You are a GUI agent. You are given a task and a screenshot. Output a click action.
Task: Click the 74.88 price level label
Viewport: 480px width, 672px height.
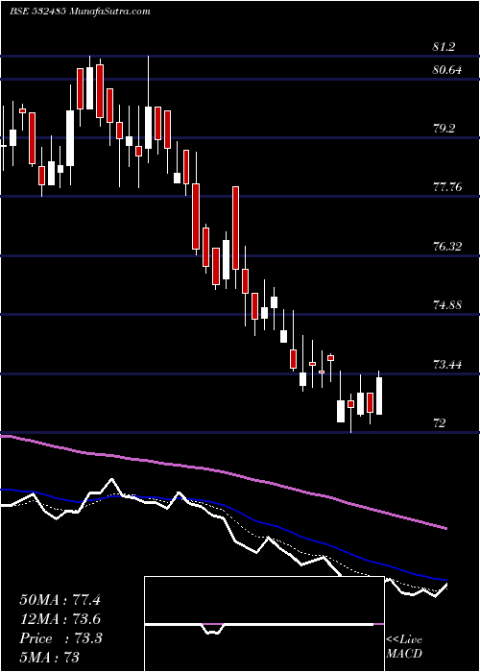pyautogui.click(x=447, y=305)
